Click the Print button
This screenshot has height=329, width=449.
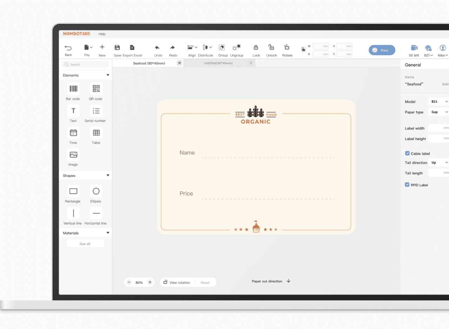point(382,50)
